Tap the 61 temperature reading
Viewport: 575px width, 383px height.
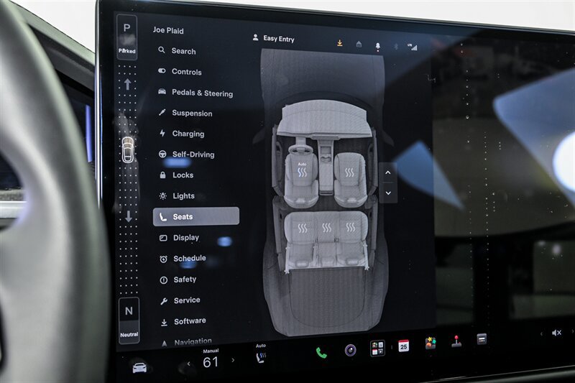[x=211, y=362]
